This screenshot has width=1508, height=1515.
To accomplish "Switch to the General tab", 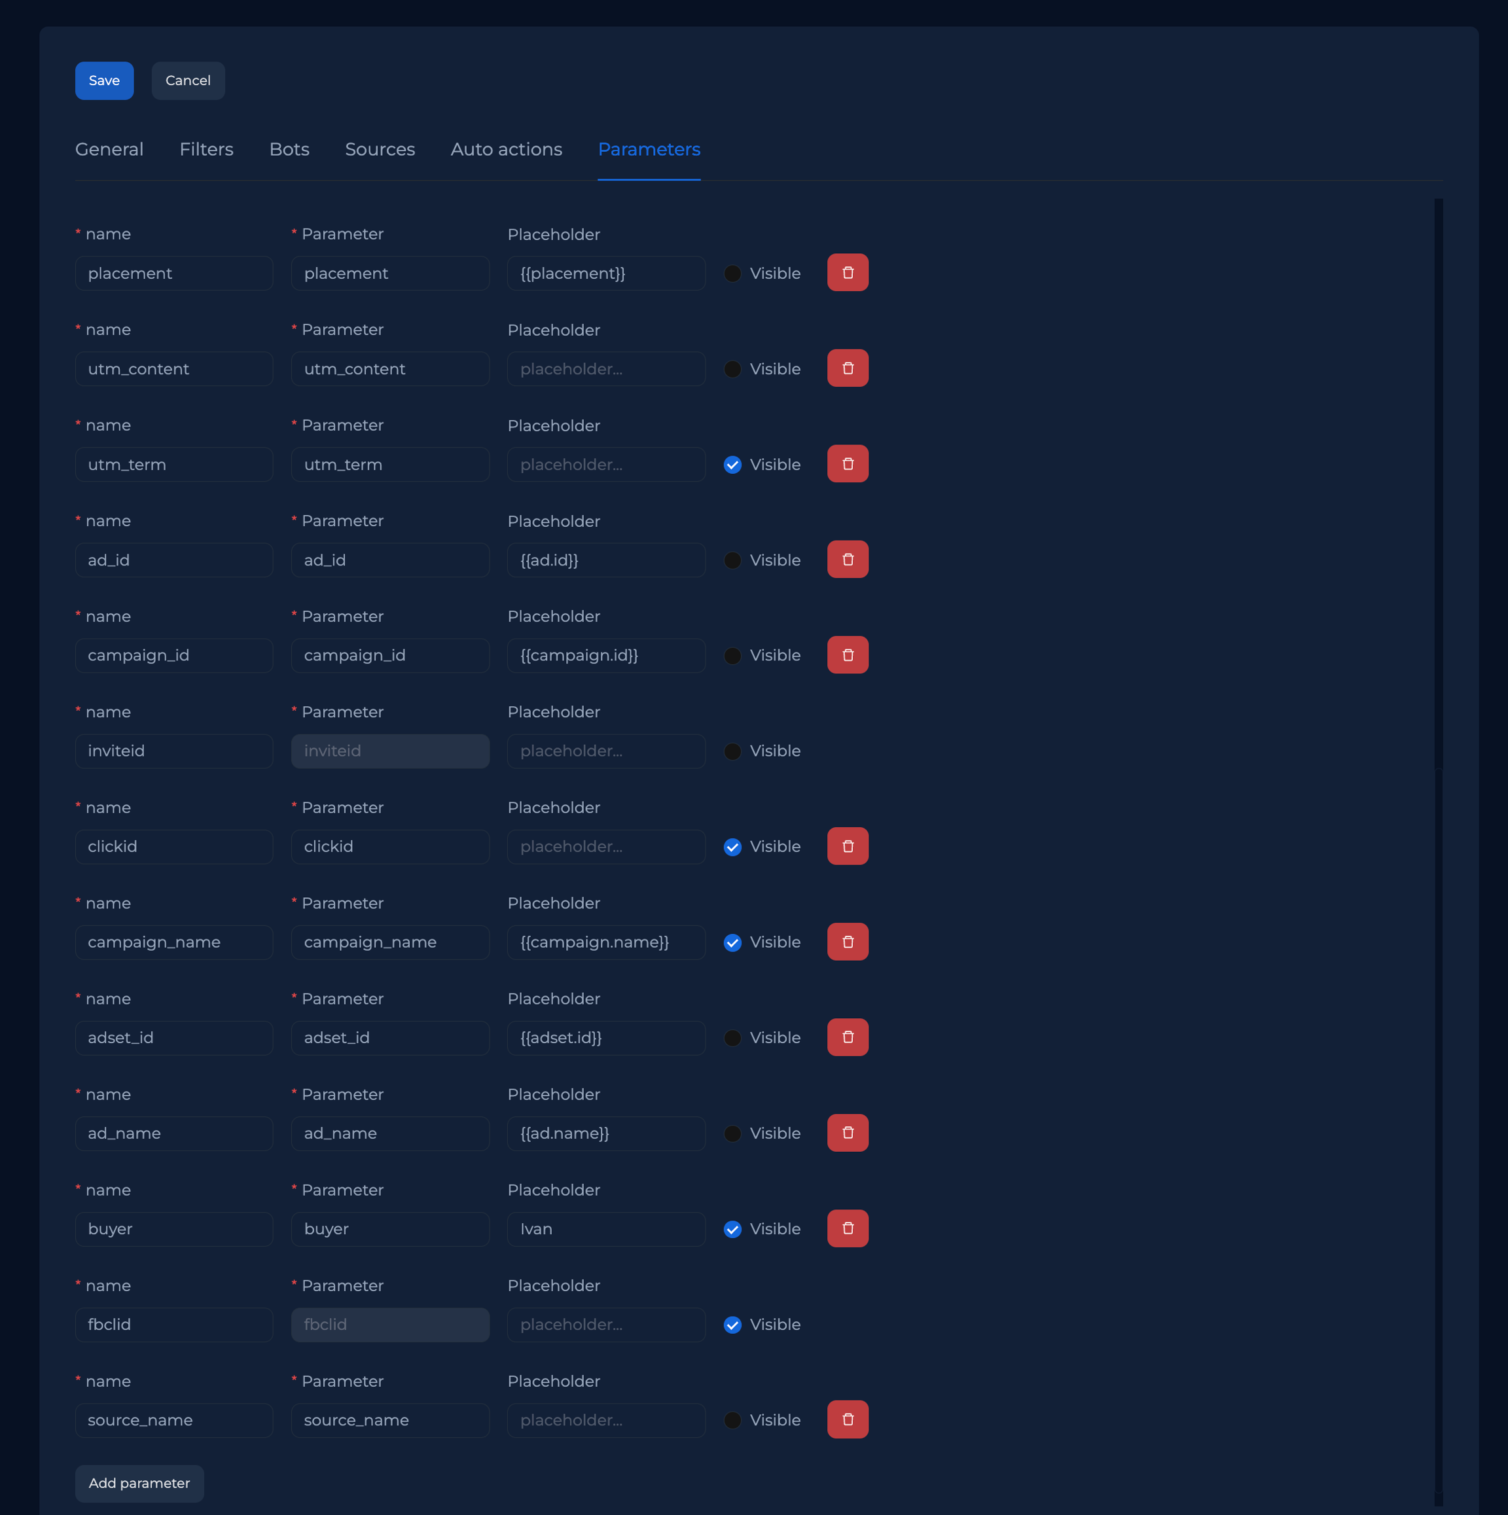I will [109, 149].
